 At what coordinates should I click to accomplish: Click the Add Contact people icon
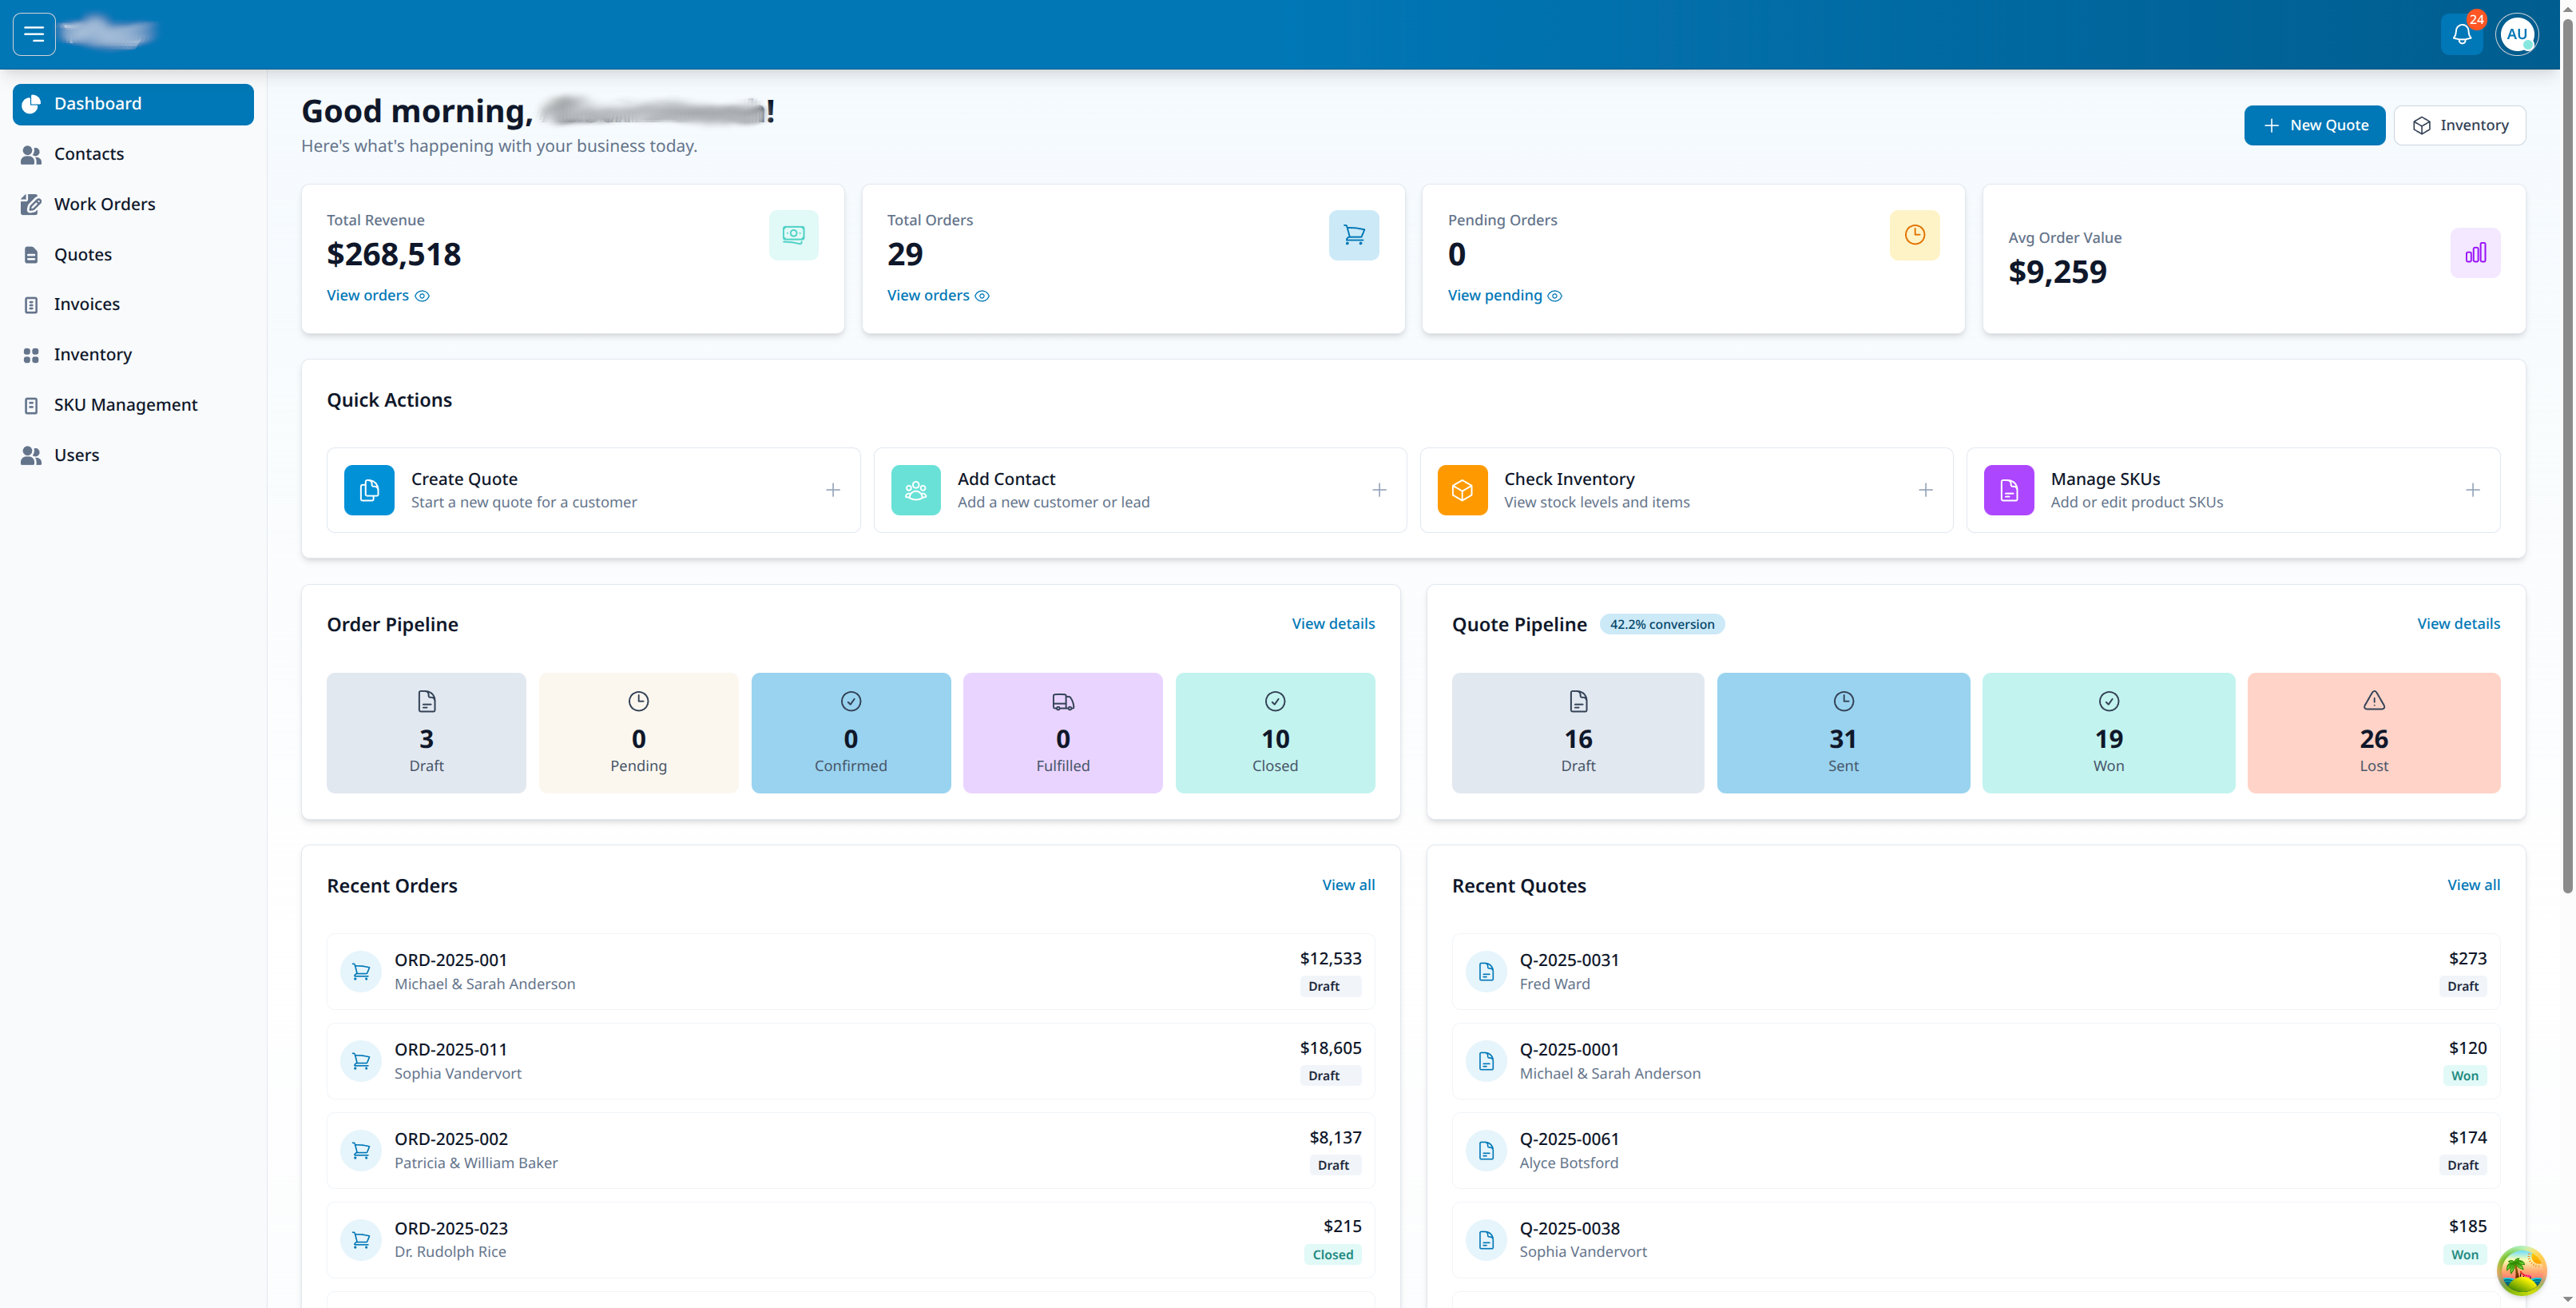915,490
